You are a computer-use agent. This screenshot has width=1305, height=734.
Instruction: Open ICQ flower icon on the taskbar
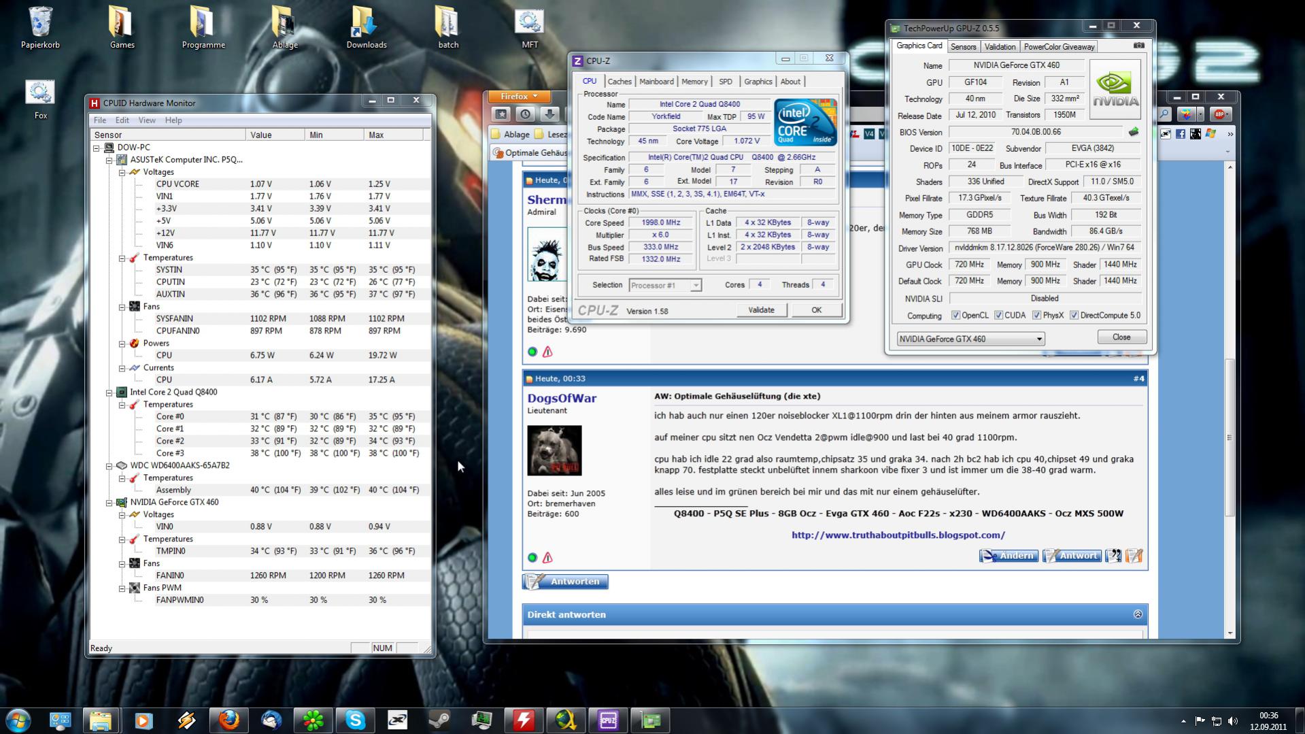click(313, 720)
